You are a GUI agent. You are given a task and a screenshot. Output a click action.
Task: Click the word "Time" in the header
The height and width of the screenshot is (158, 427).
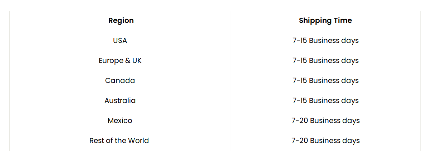click(343, 21)
